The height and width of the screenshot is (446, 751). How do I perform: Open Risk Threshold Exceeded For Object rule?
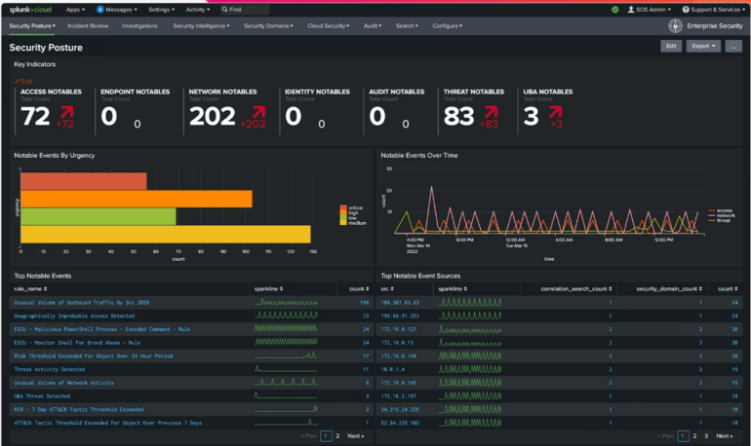94,356
